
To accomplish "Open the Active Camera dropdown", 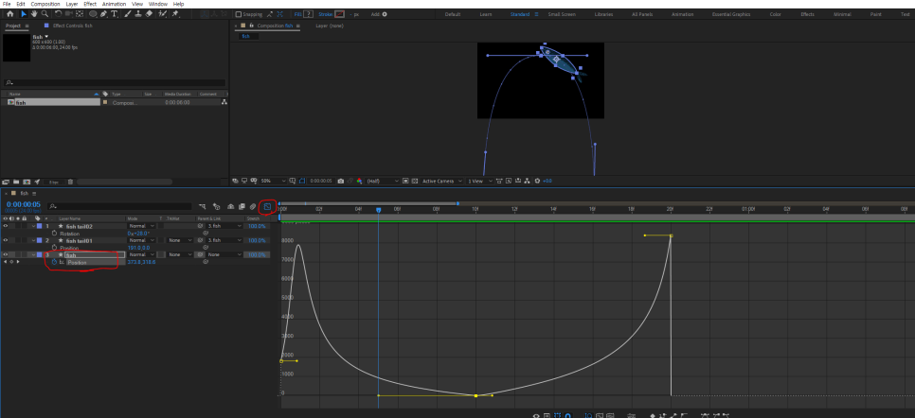I will (x=442, y=181).
